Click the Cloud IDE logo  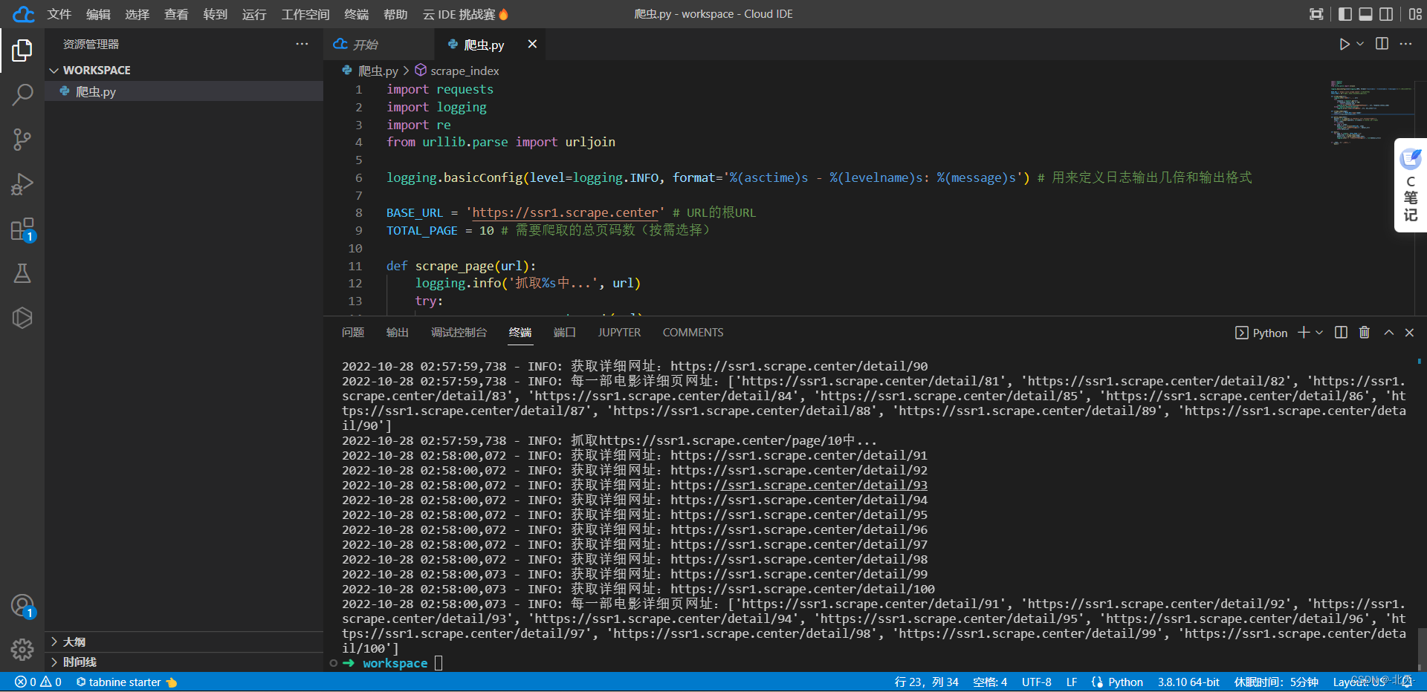pos(24,14)
